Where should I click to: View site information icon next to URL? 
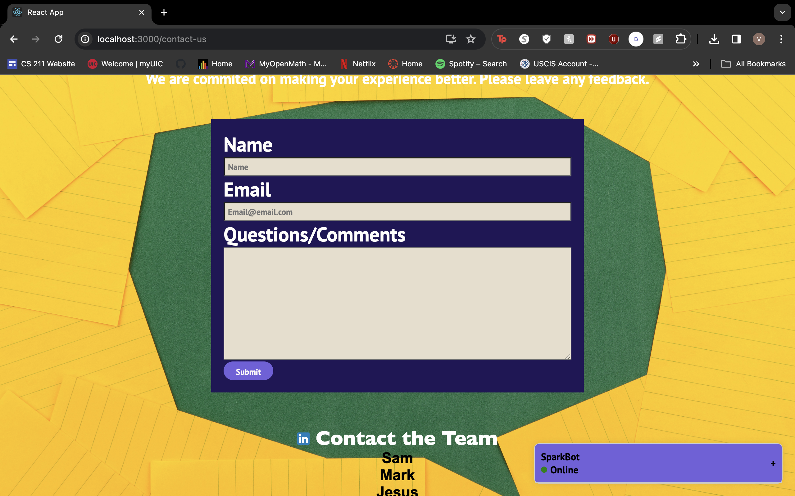tap(85, 39)
